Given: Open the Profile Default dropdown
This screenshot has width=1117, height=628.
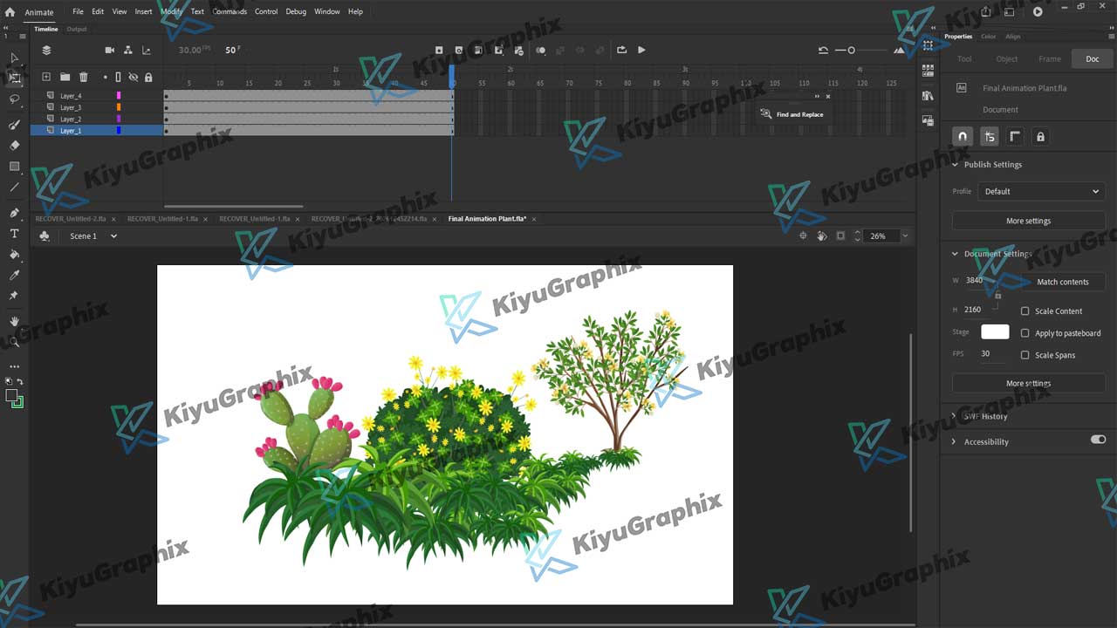Looking at the screenshot, I should (x=1040, y=191).
